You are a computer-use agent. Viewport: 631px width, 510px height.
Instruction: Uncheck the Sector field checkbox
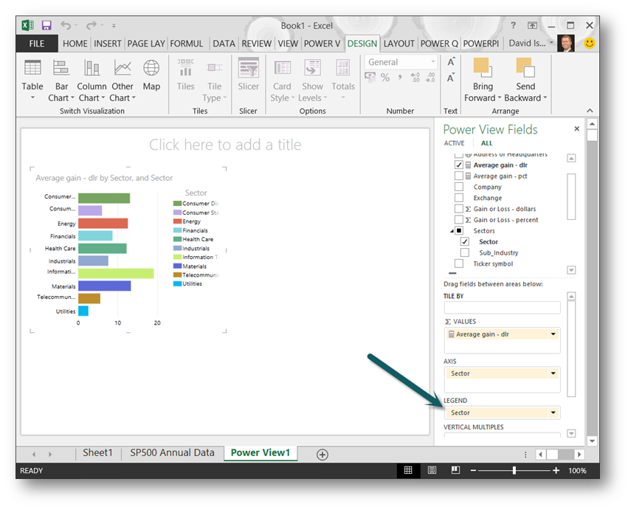pos(464,241)
